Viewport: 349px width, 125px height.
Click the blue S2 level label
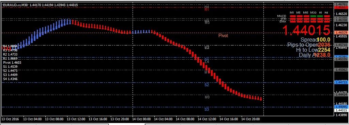coord(207,85)
